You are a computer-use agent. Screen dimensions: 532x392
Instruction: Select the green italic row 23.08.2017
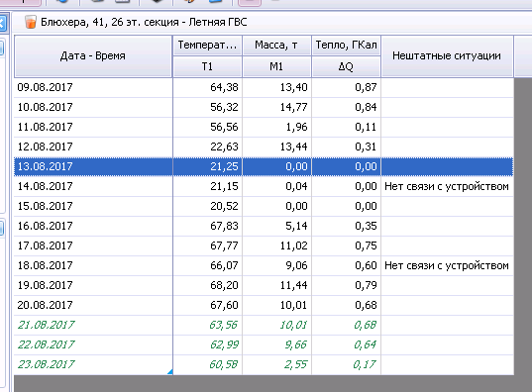[264, 364]
